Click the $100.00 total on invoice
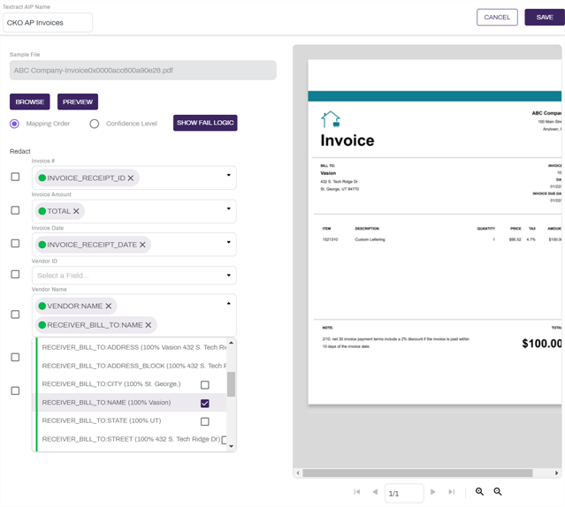The image size is (565, 507). pyautogui.click(x=542, y=344)
